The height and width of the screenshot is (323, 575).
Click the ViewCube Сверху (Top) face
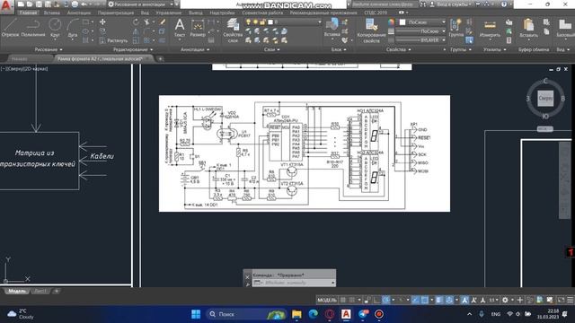click(545, 98)
